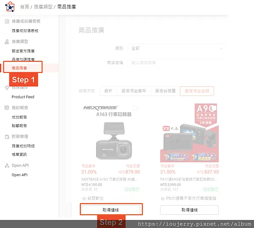Click the shop icon beside PX大通電子官方行車旗艦館
254x228 pixels.
pos(163,199)
